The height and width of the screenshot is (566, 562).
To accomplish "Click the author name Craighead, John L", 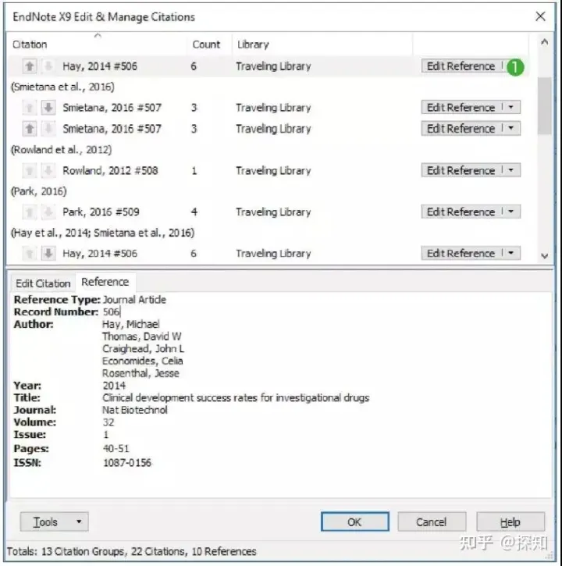I will (x=144, y=349).
